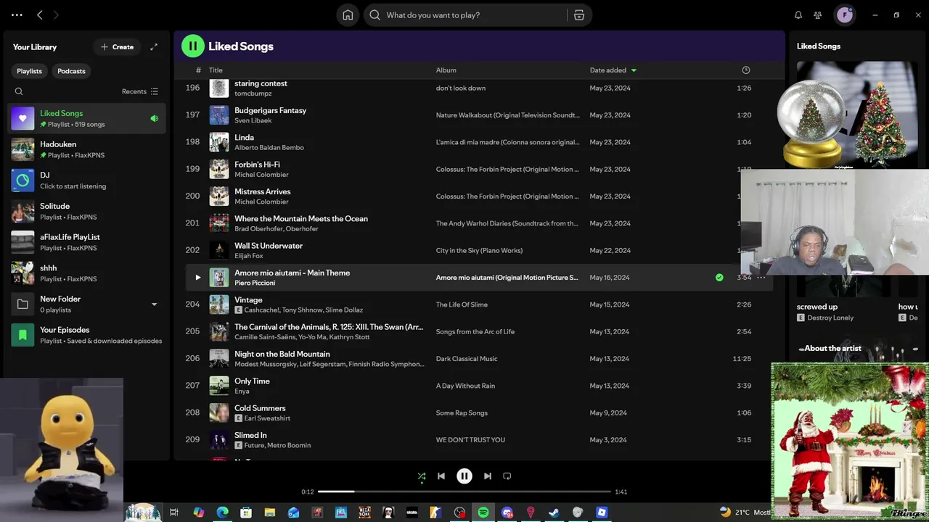Seek within the song progress bar
Screen dimensions: 929x522
[464, 492]
